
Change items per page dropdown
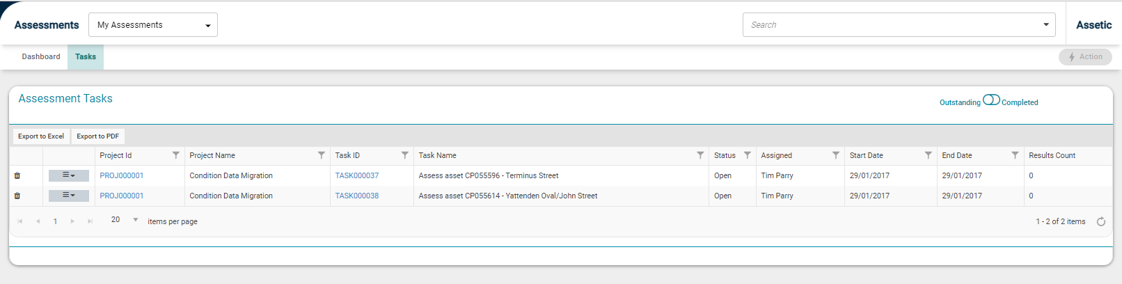tap(125, 220)
